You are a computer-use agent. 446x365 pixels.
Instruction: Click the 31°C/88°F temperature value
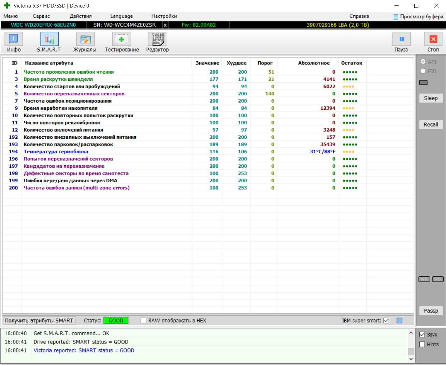tap(322, 152)
